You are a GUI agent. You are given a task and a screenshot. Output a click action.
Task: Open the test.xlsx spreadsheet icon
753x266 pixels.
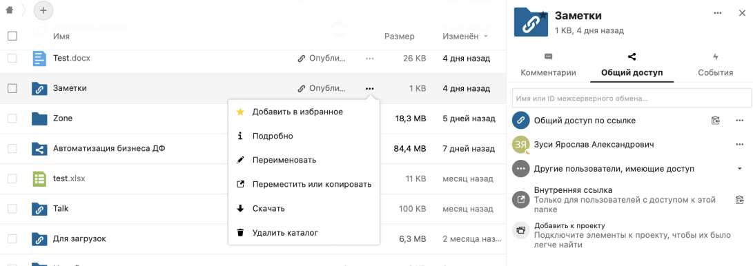click(39, 178)
